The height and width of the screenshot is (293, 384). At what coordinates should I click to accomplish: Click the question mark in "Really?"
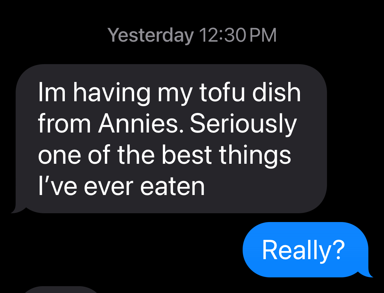[339, 250]
